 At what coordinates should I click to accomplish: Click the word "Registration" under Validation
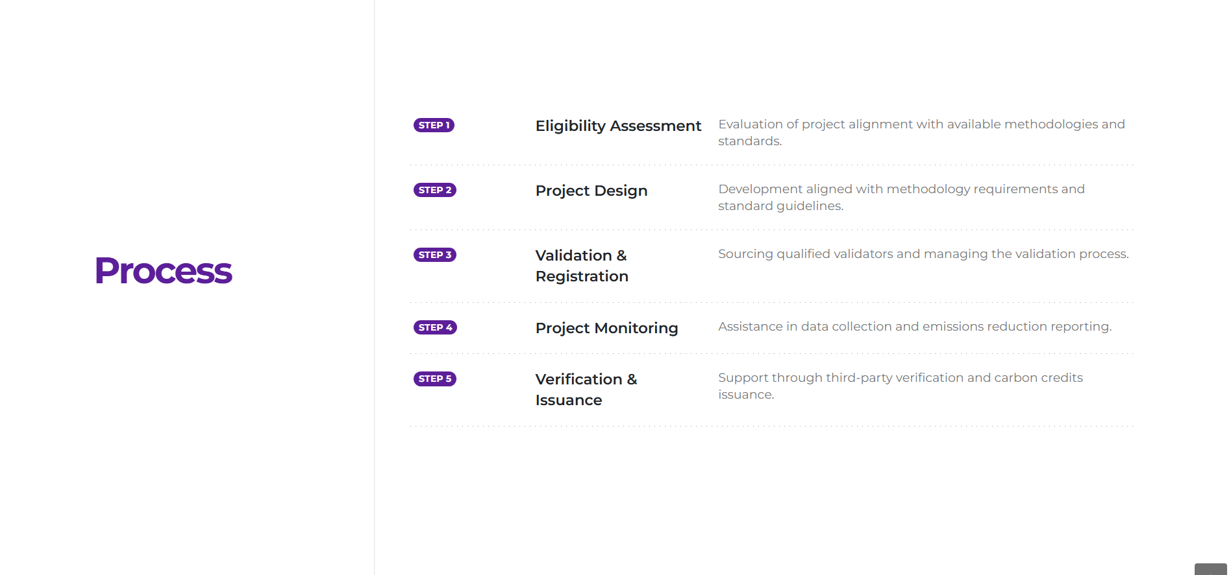pyautogui.click(x=582, y=277)
